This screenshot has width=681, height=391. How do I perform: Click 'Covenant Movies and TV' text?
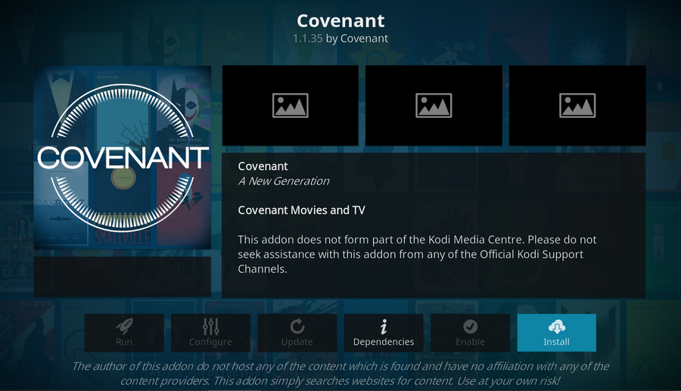tap(301, 210)
